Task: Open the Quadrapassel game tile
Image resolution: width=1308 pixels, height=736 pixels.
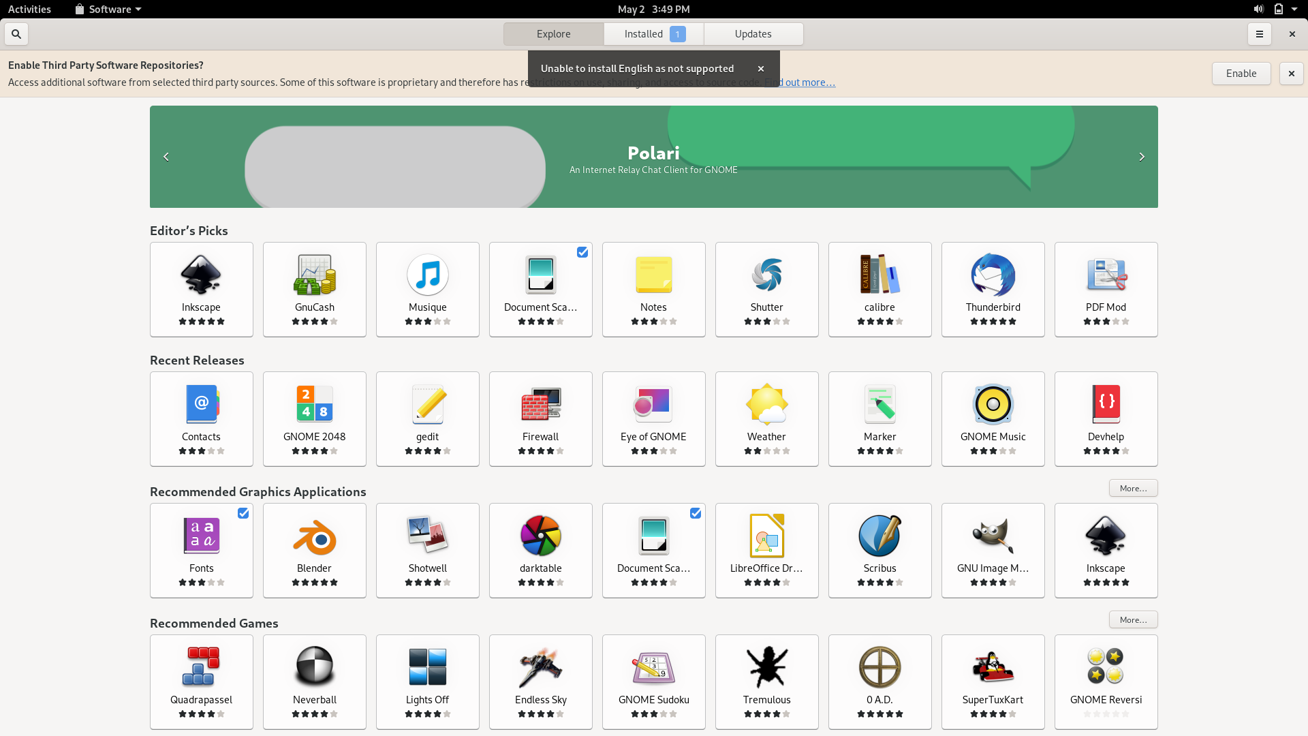Action: point(201,681)
